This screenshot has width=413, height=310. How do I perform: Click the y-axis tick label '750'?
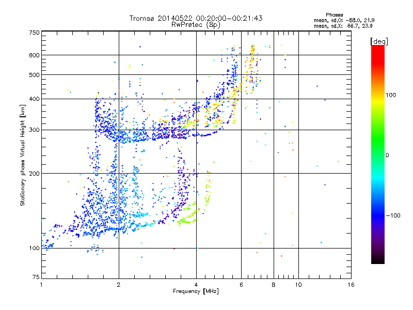34,33
